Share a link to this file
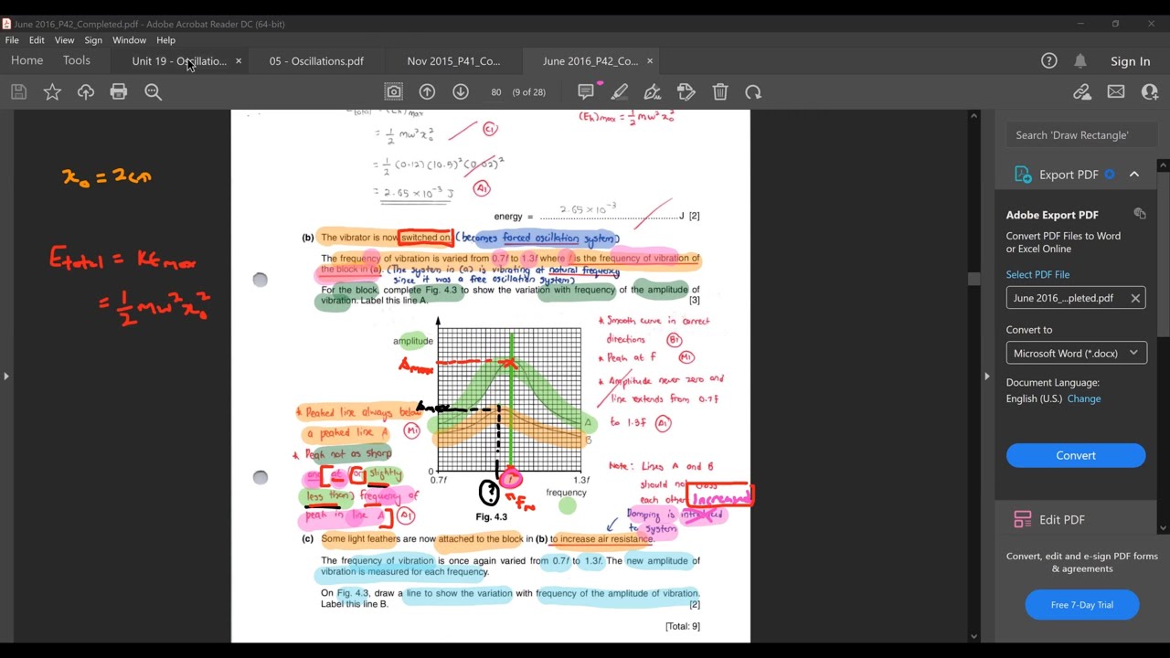 tap(1082, 91)
